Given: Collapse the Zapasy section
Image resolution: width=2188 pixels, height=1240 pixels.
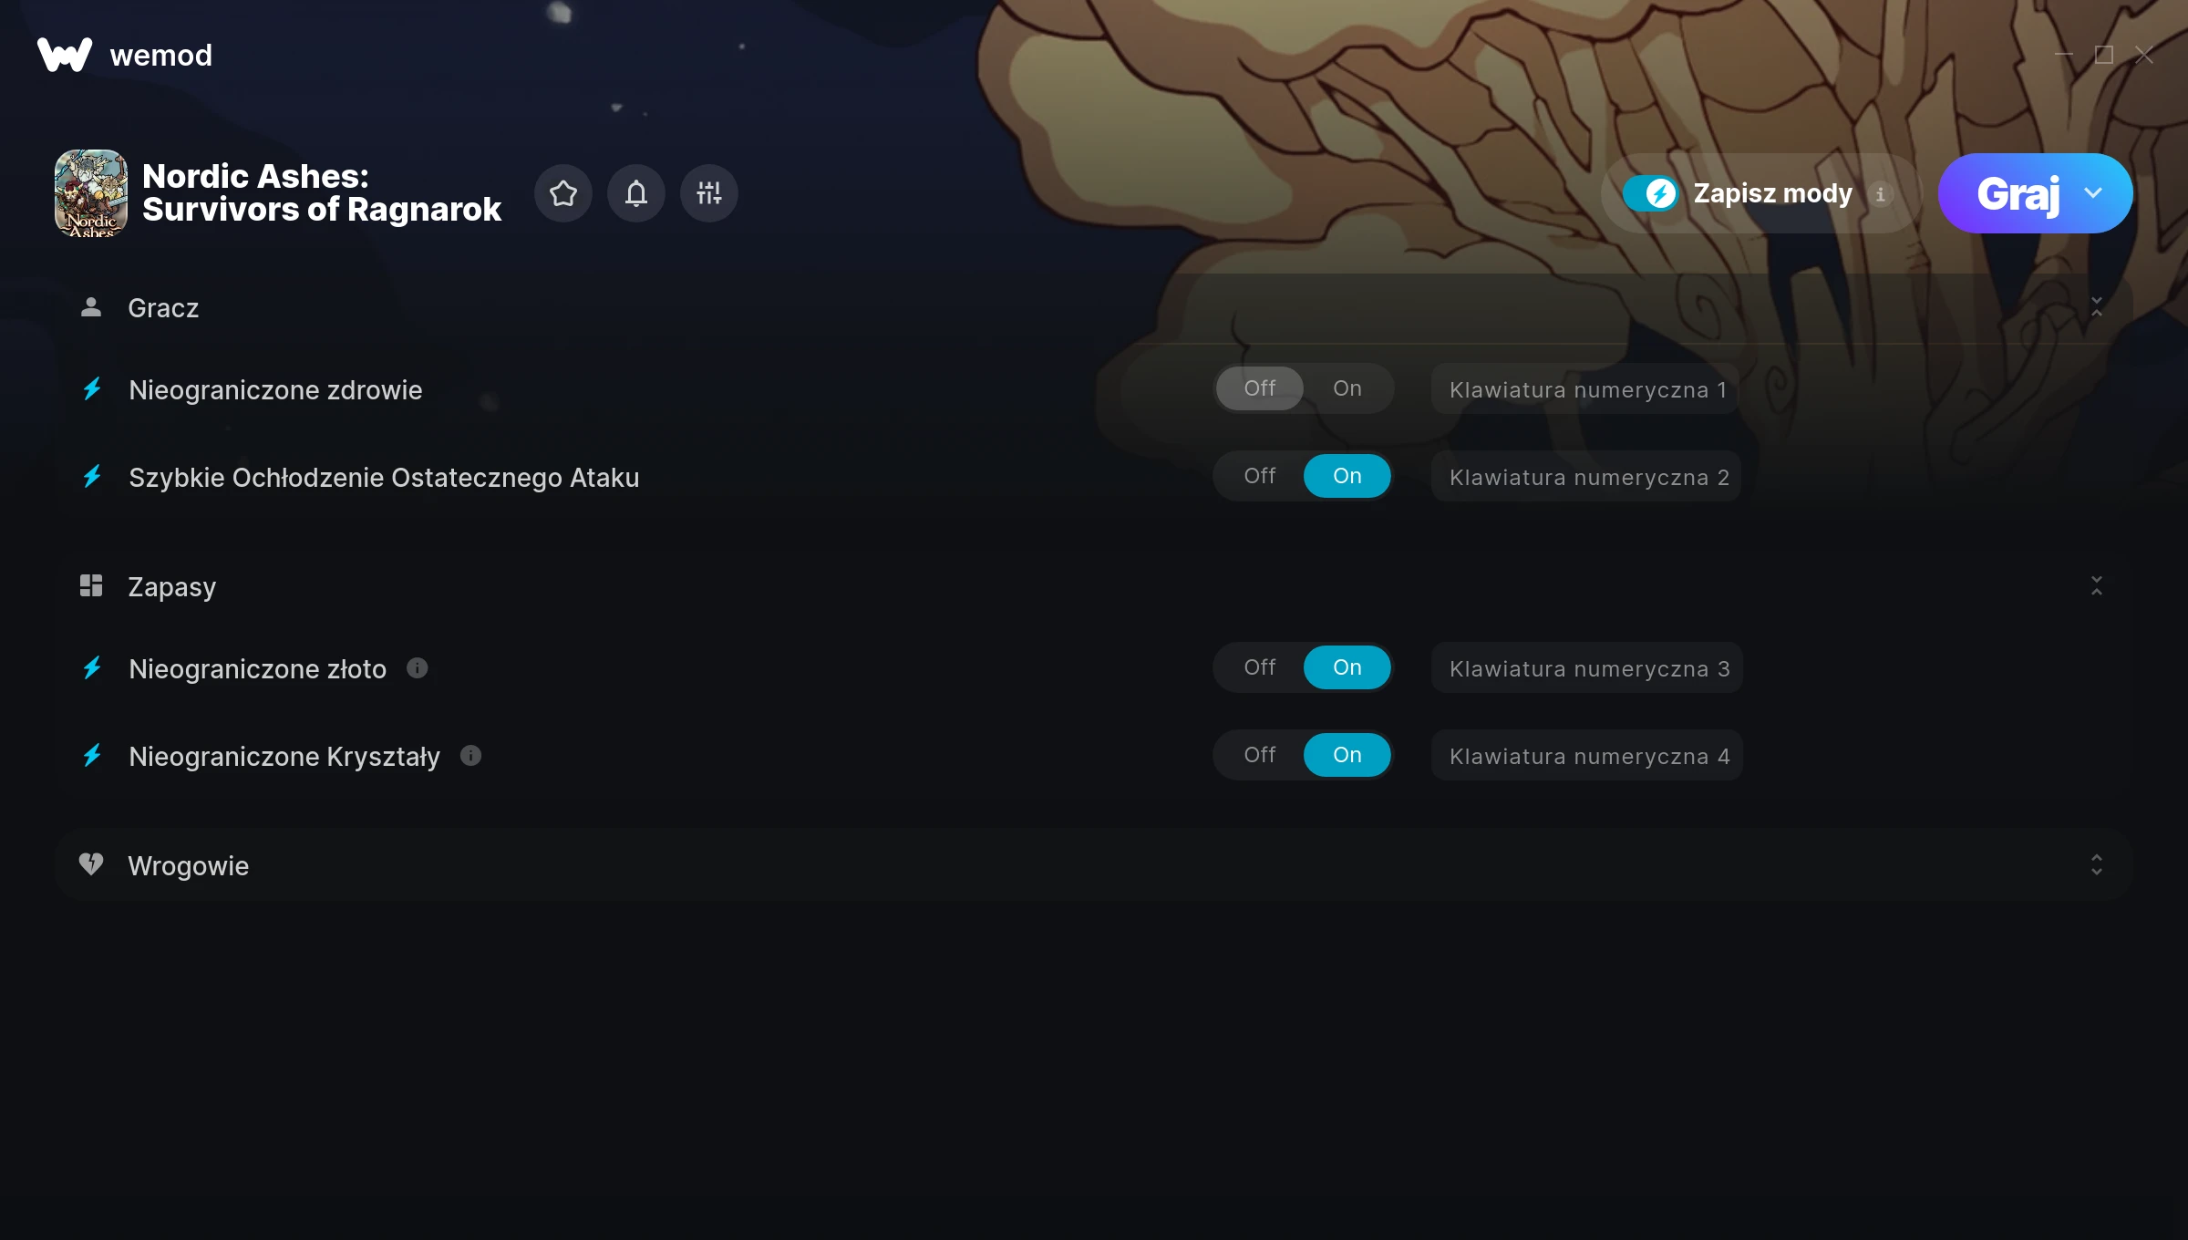Looking at the screenshot, I should [x=2097, y=586].
